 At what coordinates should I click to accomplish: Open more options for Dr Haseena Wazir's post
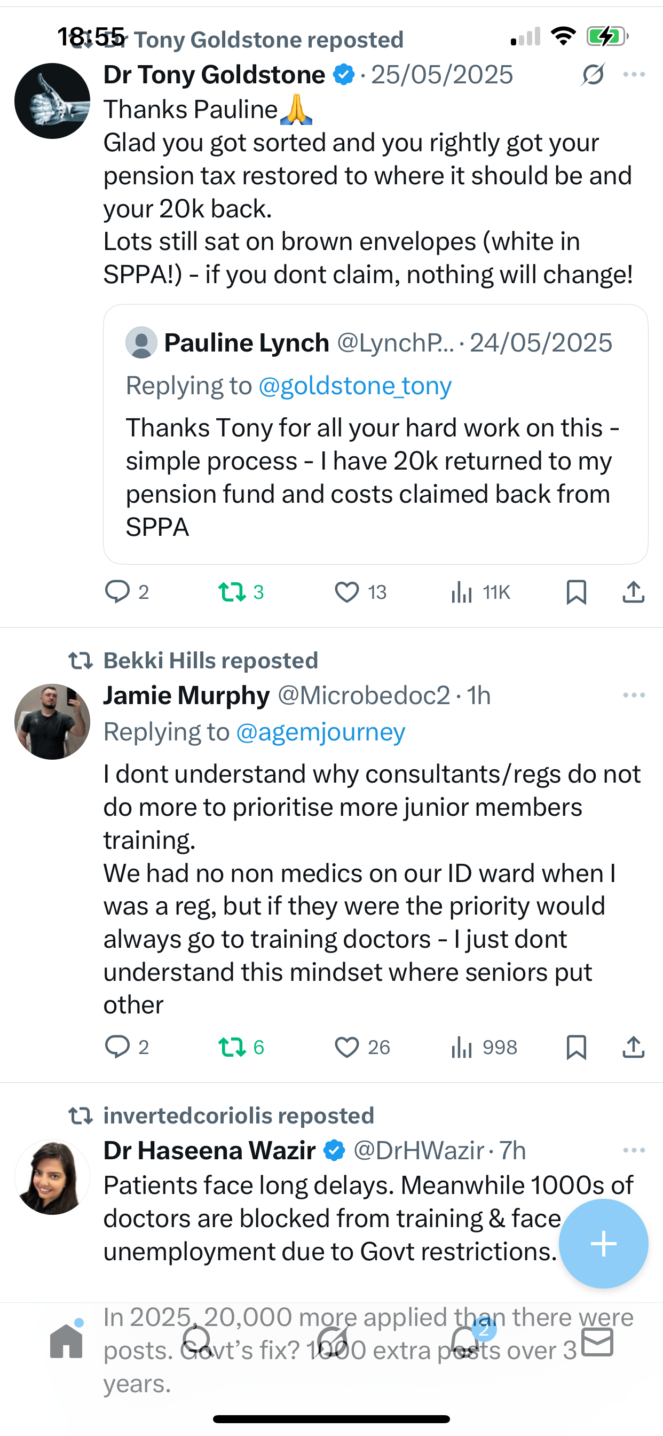point(634,1150)
